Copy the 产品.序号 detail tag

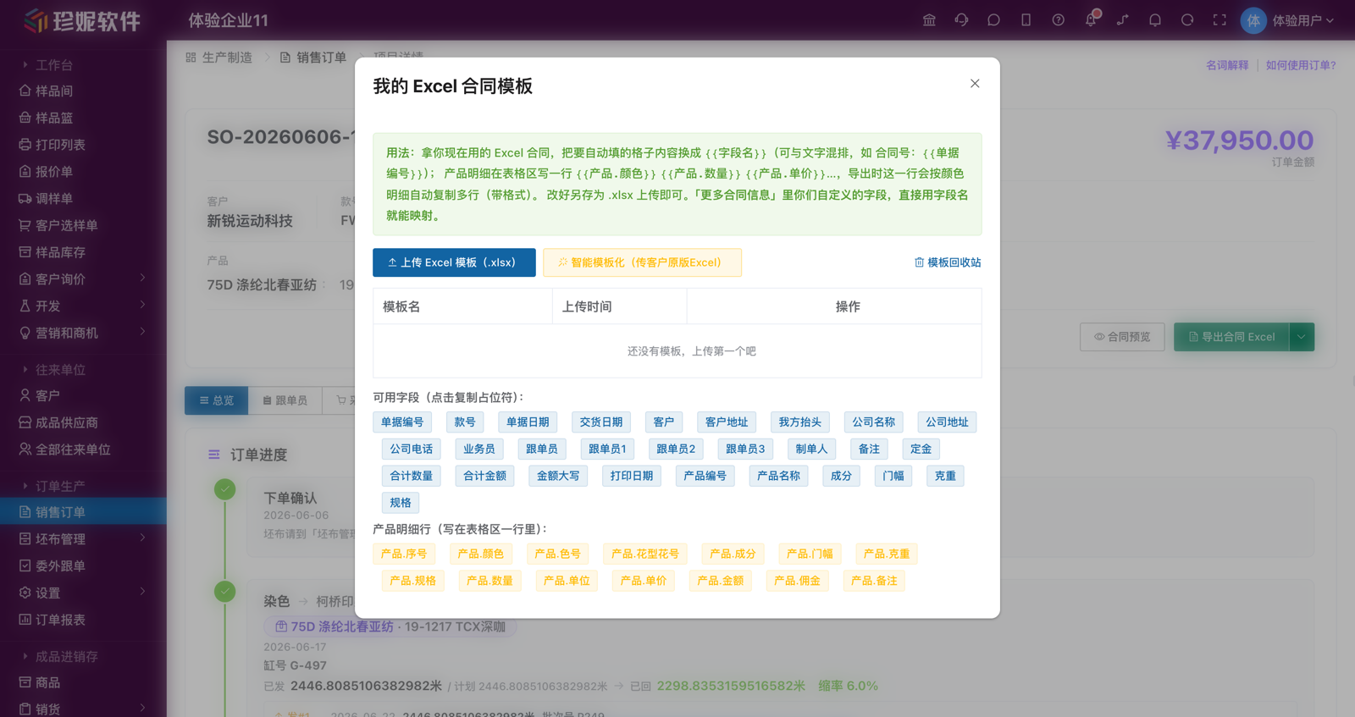point(404,554)
